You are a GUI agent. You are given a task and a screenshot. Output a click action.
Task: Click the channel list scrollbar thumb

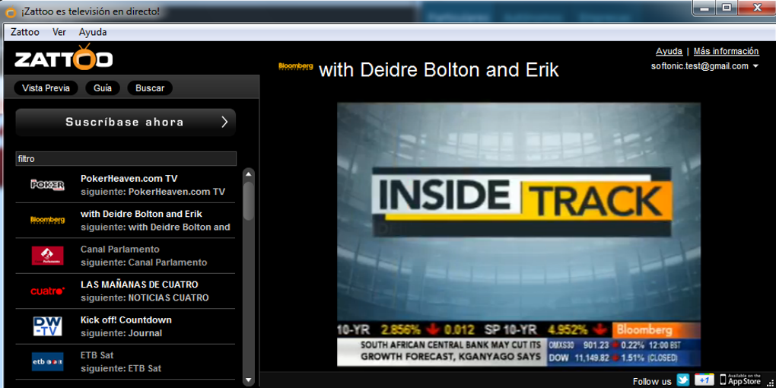pos(249,201)
